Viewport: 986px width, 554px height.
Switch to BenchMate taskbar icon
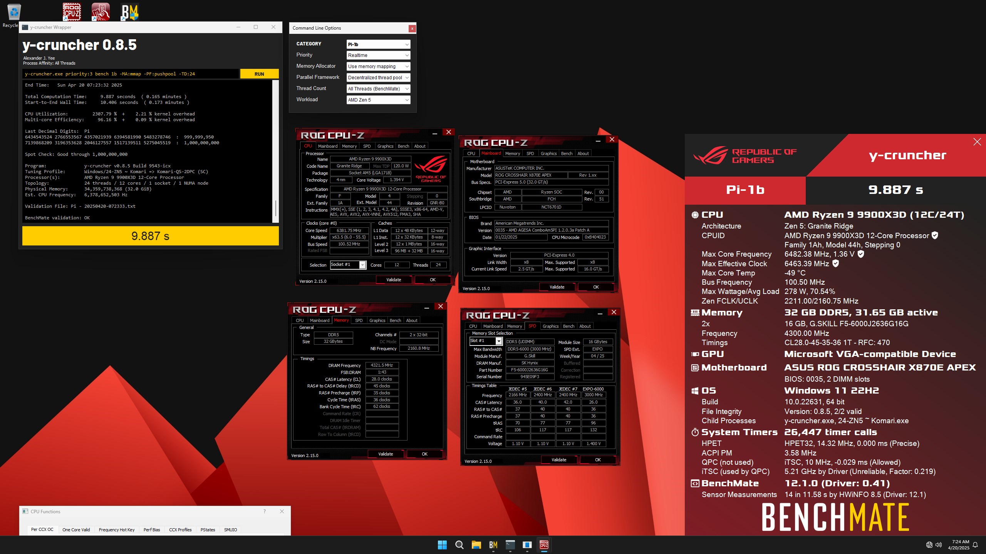(493, 545)
